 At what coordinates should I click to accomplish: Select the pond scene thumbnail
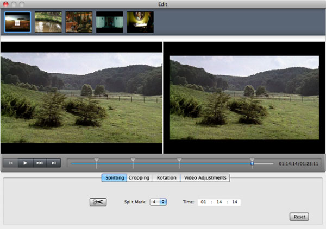pos(48,22)
